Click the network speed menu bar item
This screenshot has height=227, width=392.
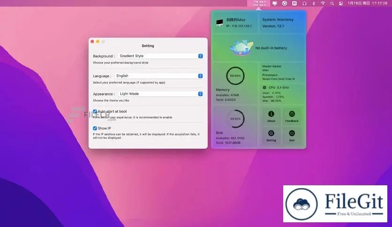tap(259, 3)
